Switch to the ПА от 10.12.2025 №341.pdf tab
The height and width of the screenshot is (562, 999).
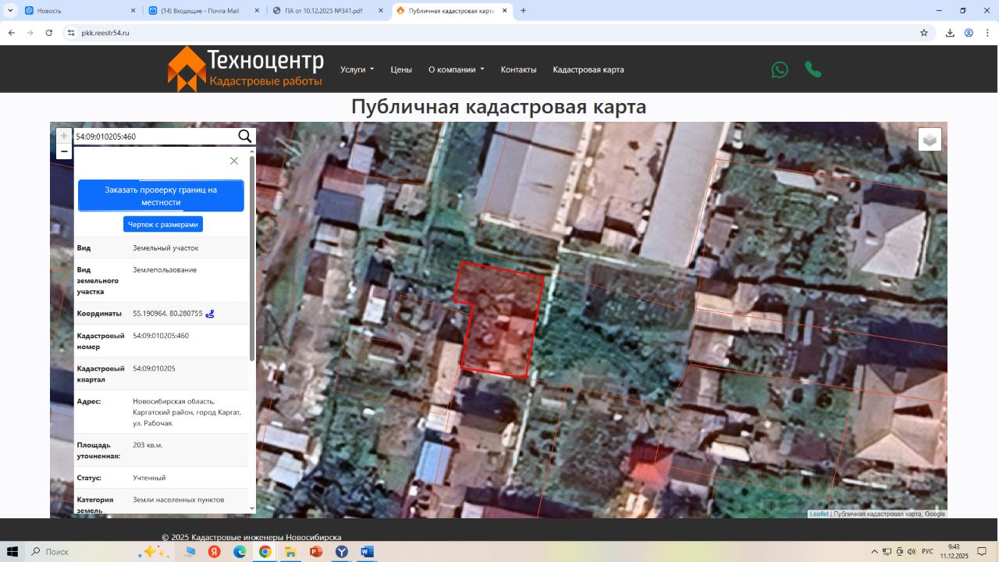tap(328, 11)
